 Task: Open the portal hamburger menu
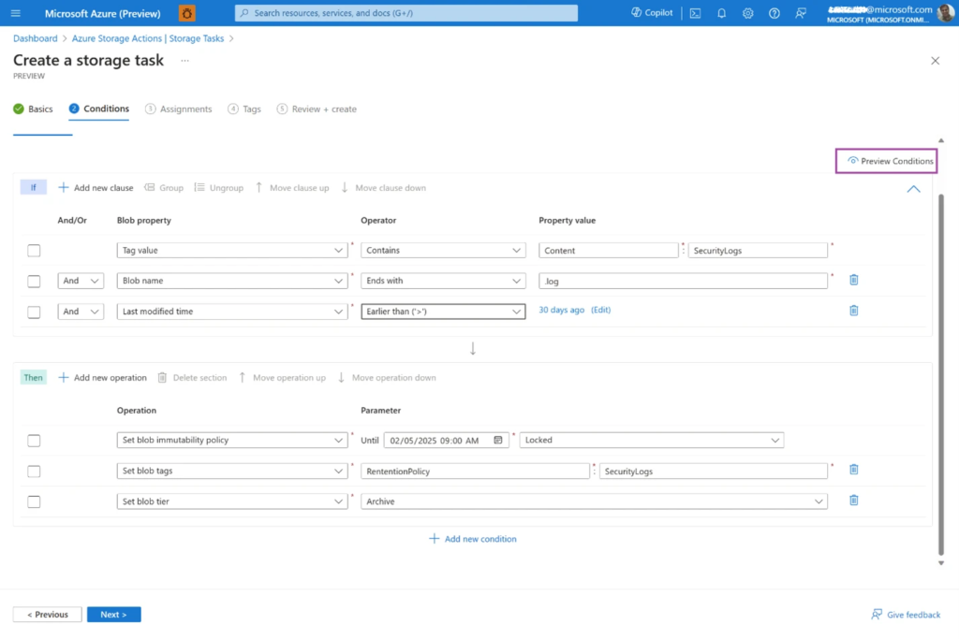tap(14, 12)
